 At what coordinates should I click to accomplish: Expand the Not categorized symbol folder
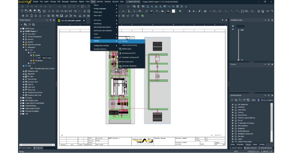pyautogui.click(x=233, y=105)
